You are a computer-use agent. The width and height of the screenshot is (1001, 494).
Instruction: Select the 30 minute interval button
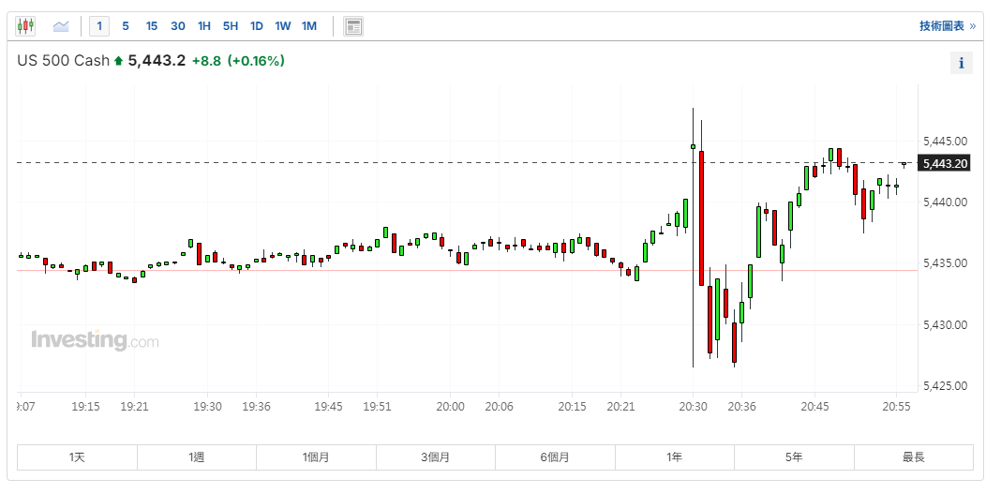pos(178,26)
